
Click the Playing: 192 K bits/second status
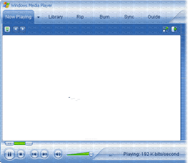tap(151, 154)
